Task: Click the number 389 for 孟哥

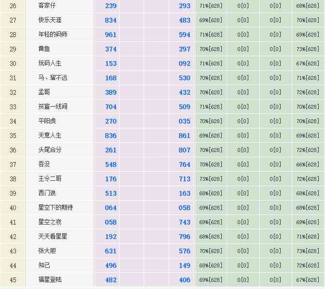Action: pos(110,92)
